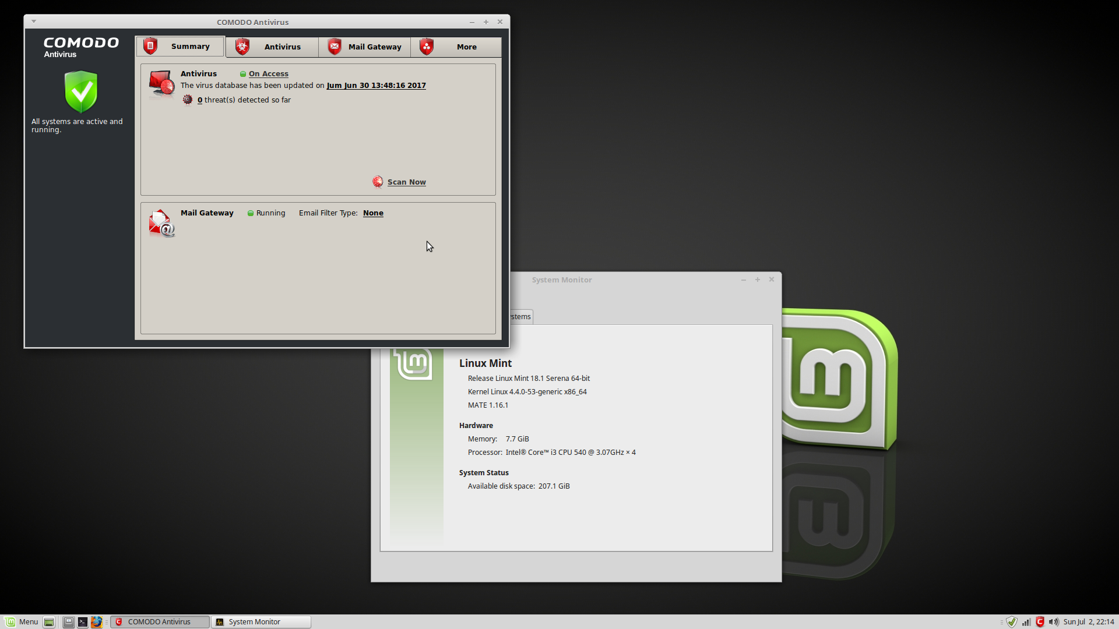Screen dimensions: 1119x629
Task: Click the Email Filter Type None link
Action: 373,213
